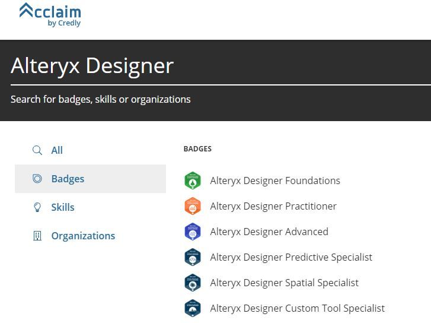Open Alteryx Designer Predictive Specialist link

291,257
